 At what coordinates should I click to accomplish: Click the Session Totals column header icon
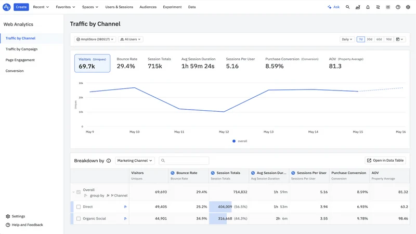(x=213, y=173)
